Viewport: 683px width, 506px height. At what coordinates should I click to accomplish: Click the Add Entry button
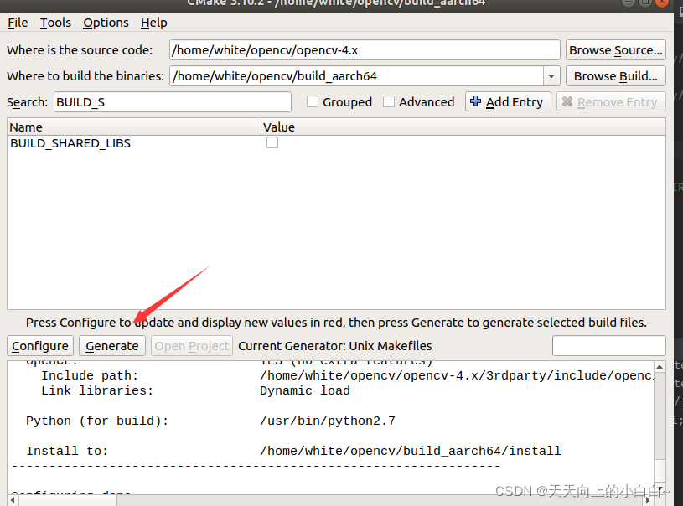click(508, 102)
